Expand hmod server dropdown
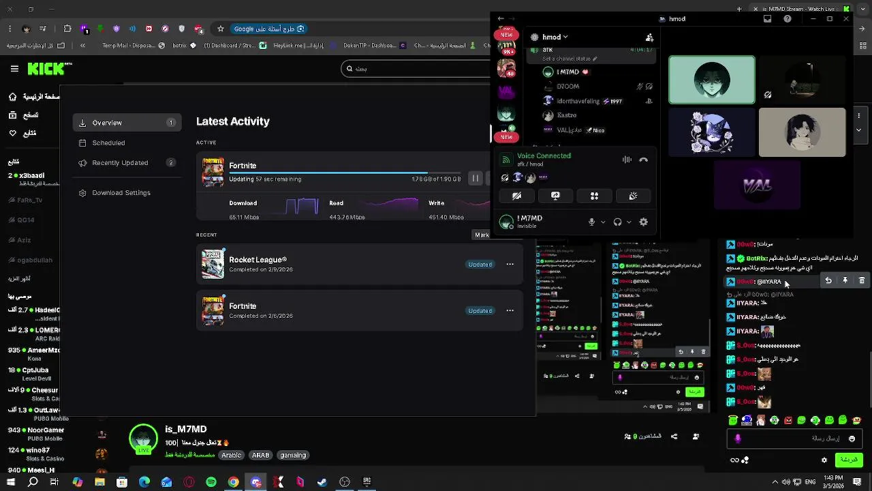Image resolution: width=872 pixels, height=491 pixels. tap(565, 38)
